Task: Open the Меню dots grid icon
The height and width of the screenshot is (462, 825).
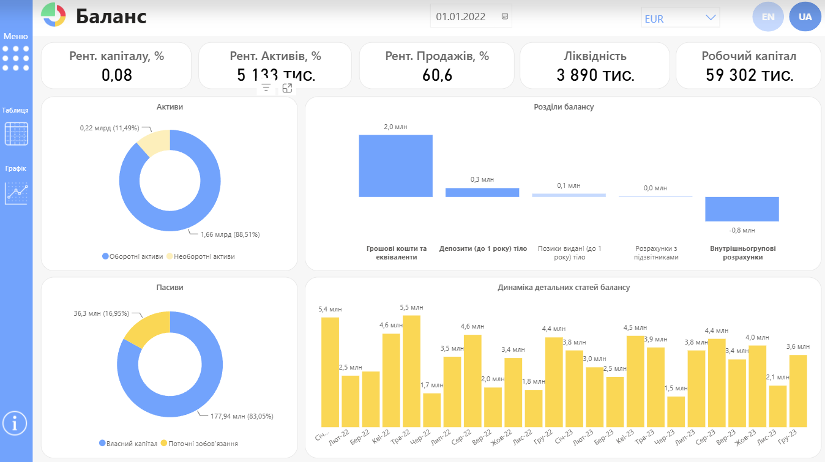Action: click(x=16, y=58)
